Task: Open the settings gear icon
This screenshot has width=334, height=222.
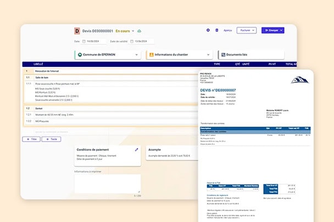Action: click(208, 30)
